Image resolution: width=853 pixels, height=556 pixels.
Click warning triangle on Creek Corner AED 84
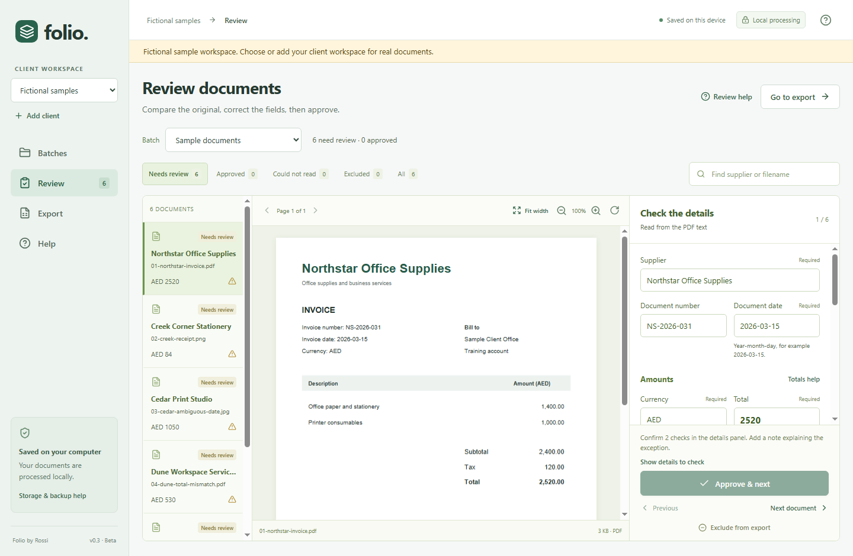pyautogui.click(x=232, y=354)
